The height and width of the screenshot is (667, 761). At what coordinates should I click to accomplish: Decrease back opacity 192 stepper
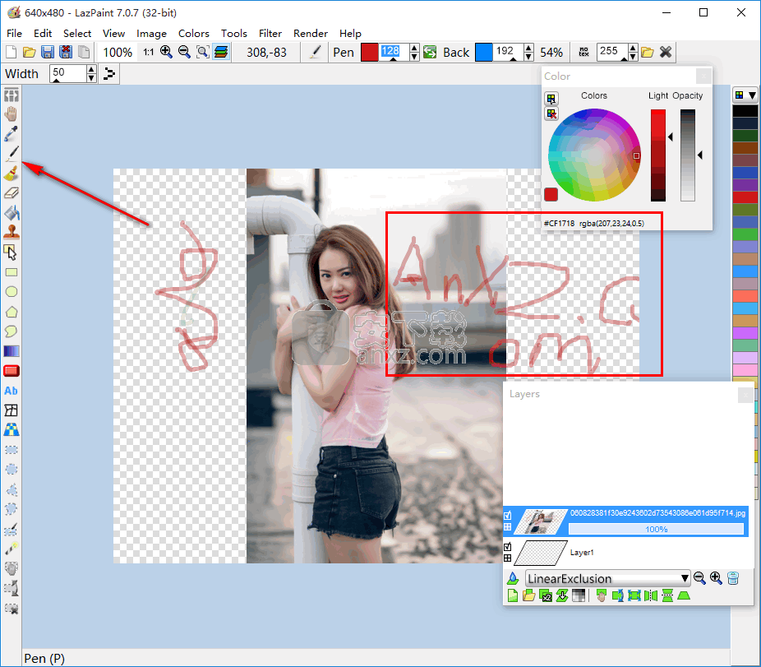click(x=529, y=57)
